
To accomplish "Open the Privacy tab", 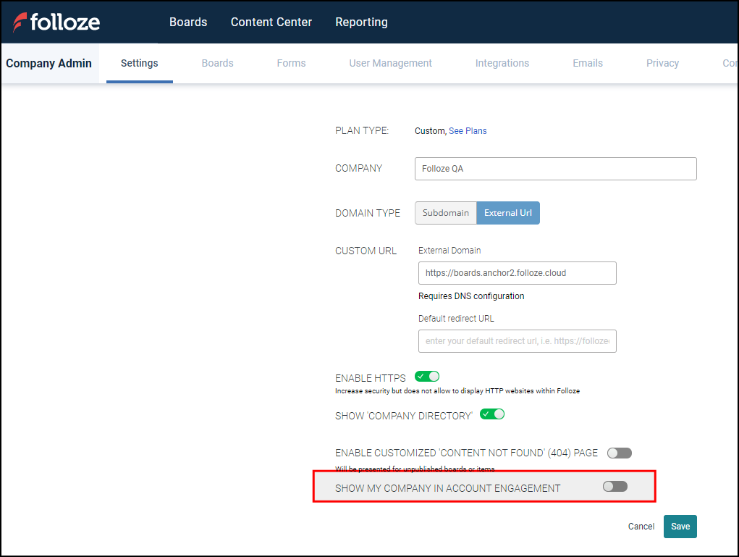I will (662, 63).
